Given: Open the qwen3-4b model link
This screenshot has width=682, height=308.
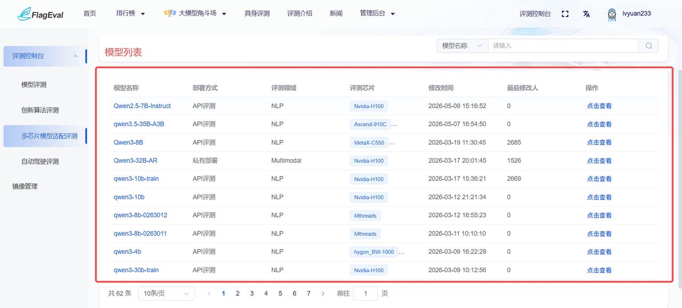Looking at the screenshot, I should 127,252.
